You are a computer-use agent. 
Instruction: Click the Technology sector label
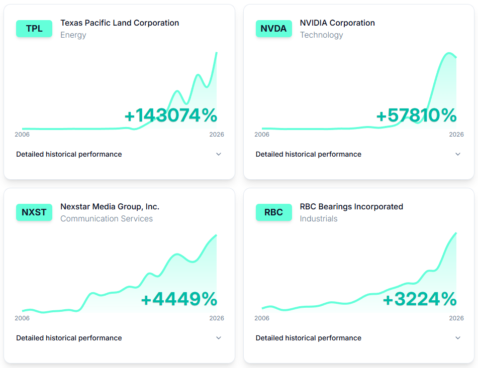(x=321, y=35)
